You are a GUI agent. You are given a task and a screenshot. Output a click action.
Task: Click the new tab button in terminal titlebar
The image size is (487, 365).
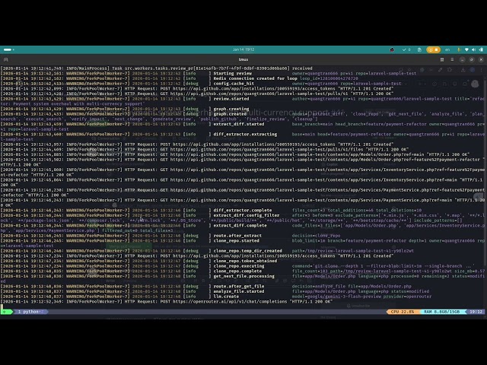(7, 59)
